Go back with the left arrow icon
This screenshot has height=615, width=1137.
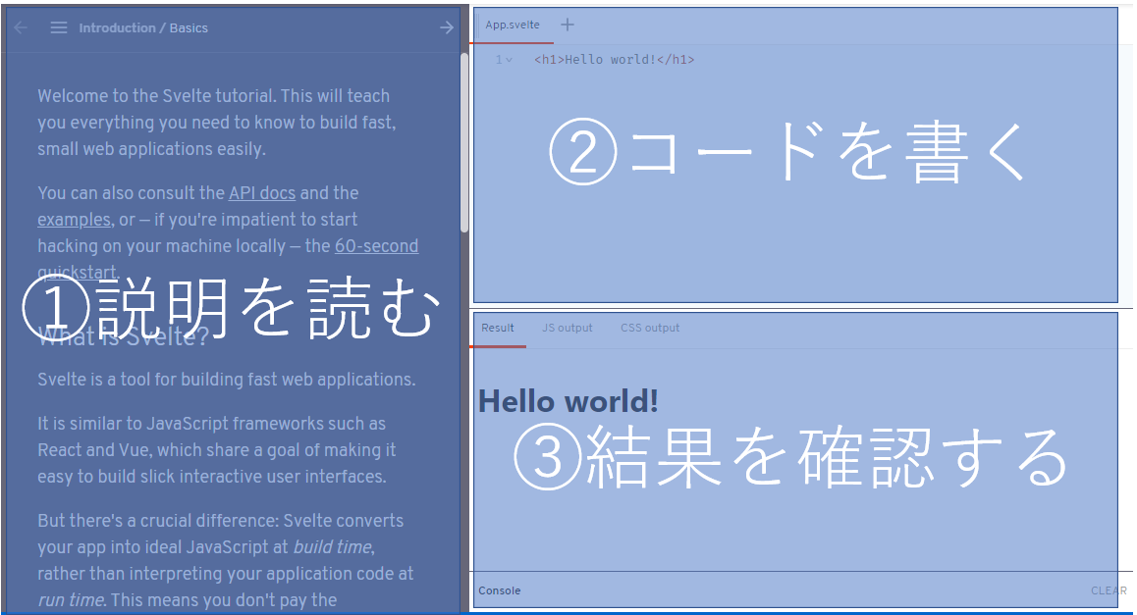[21, 27]
